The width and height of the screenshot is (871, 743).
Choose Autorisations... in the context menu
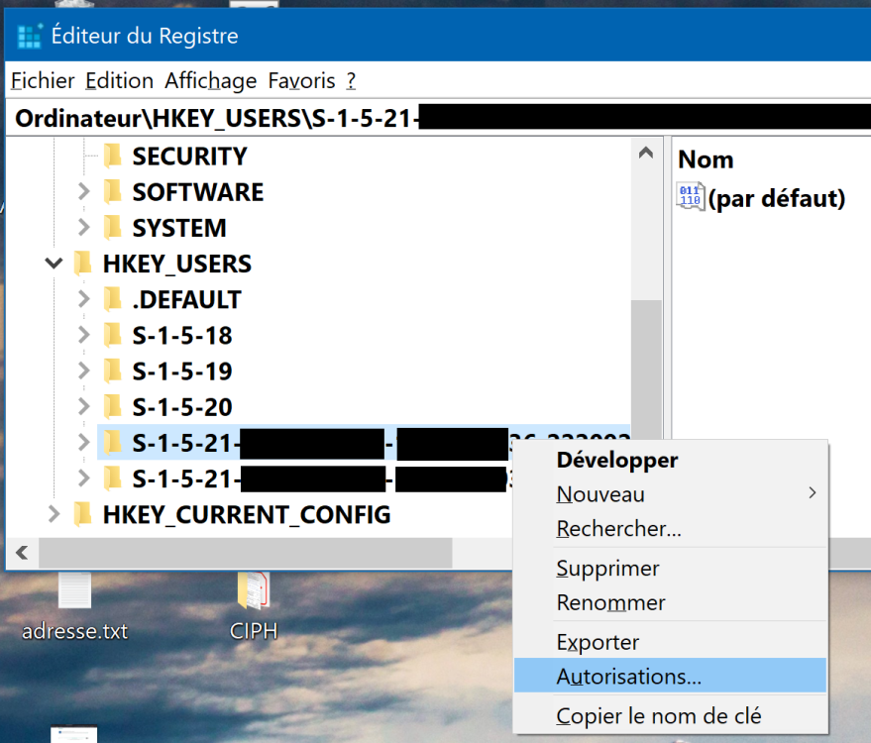(x=670, y=676)
